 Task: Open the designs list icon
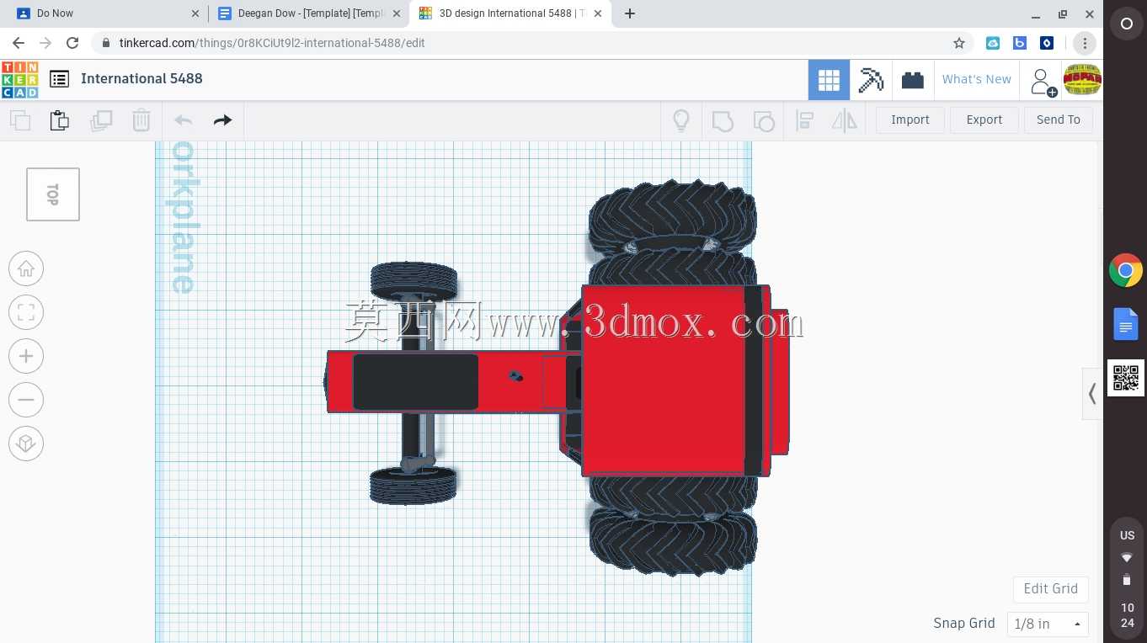pyautogui.click(x=59, y=79)
